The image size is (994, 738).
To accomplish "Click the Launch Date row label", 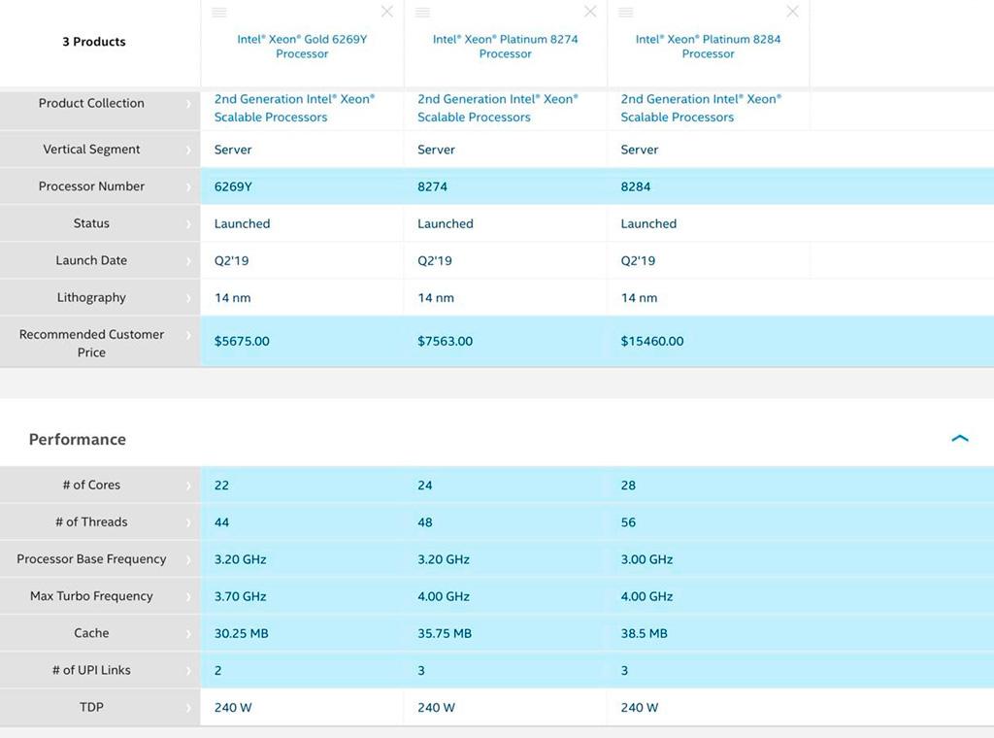I will 91,260.
